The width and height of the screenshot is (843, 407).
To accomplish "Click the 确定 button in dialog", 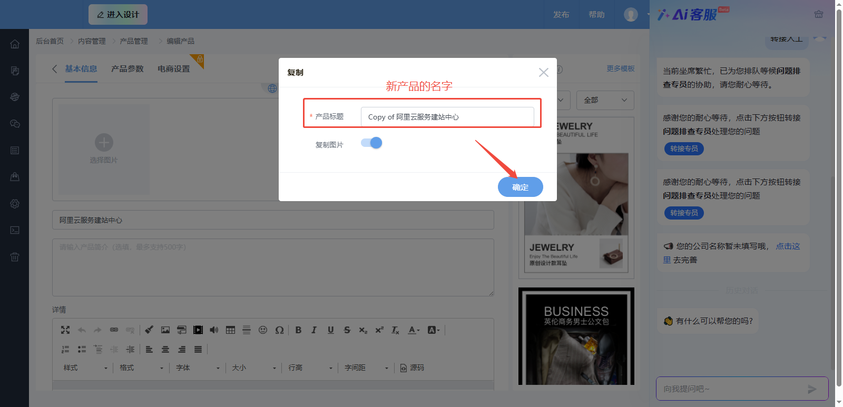I will point(520,187).
